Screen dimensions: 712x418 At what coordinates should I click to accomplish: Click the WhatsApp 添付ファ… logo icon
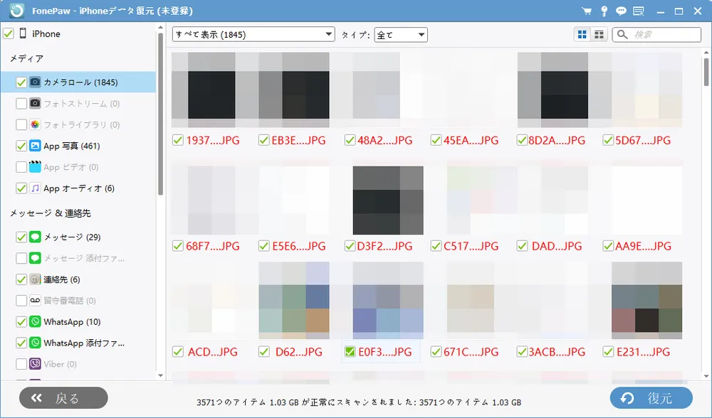tap(35, 343)
